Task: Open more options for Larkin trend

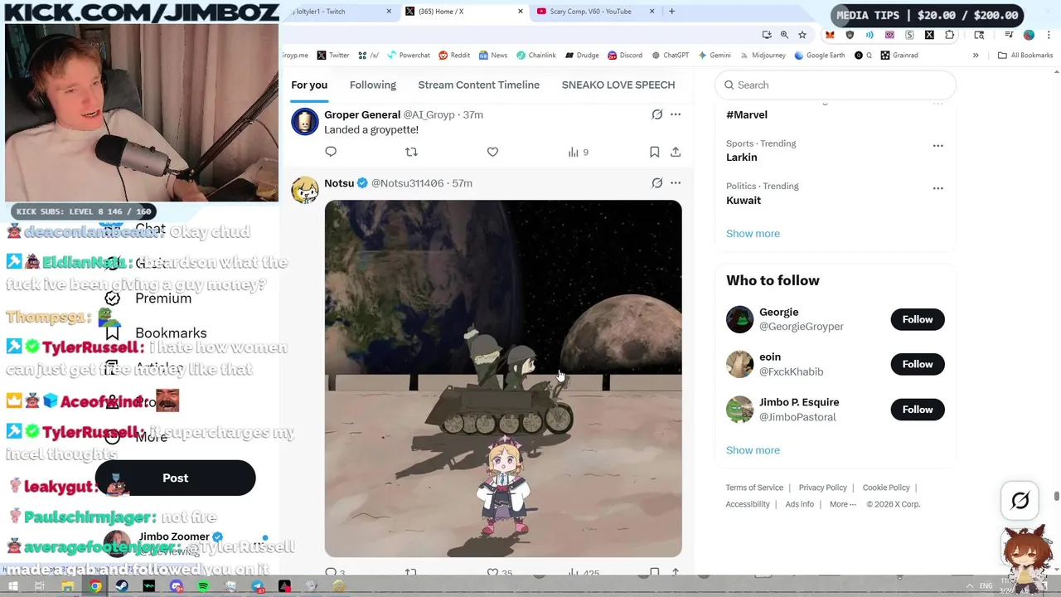Action: pyautogui.click(x=937, y=146)
